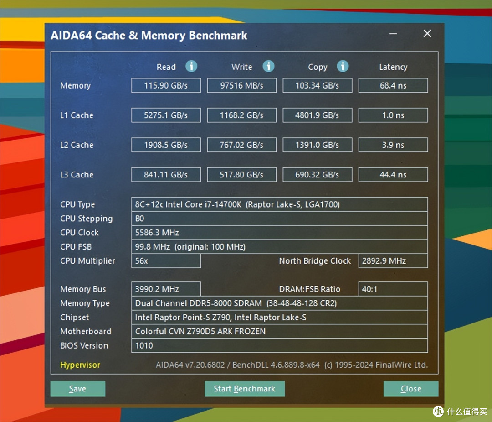Screen dimensions: 492x422
Task: Select the Memory Write value 97516 MB/s
Action: click(x=241, y=85)
